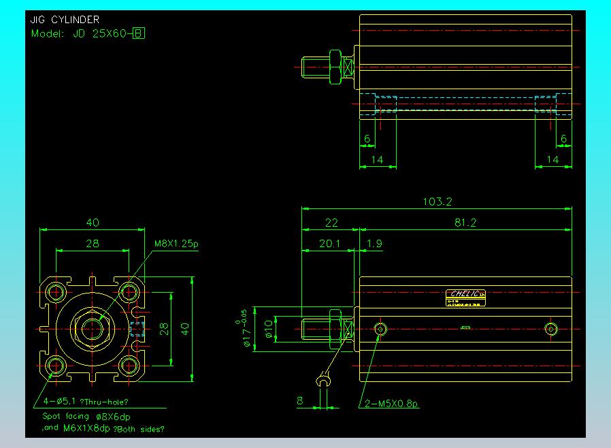Click the M6X1X8dp Both sides note

tap(106, 428)
